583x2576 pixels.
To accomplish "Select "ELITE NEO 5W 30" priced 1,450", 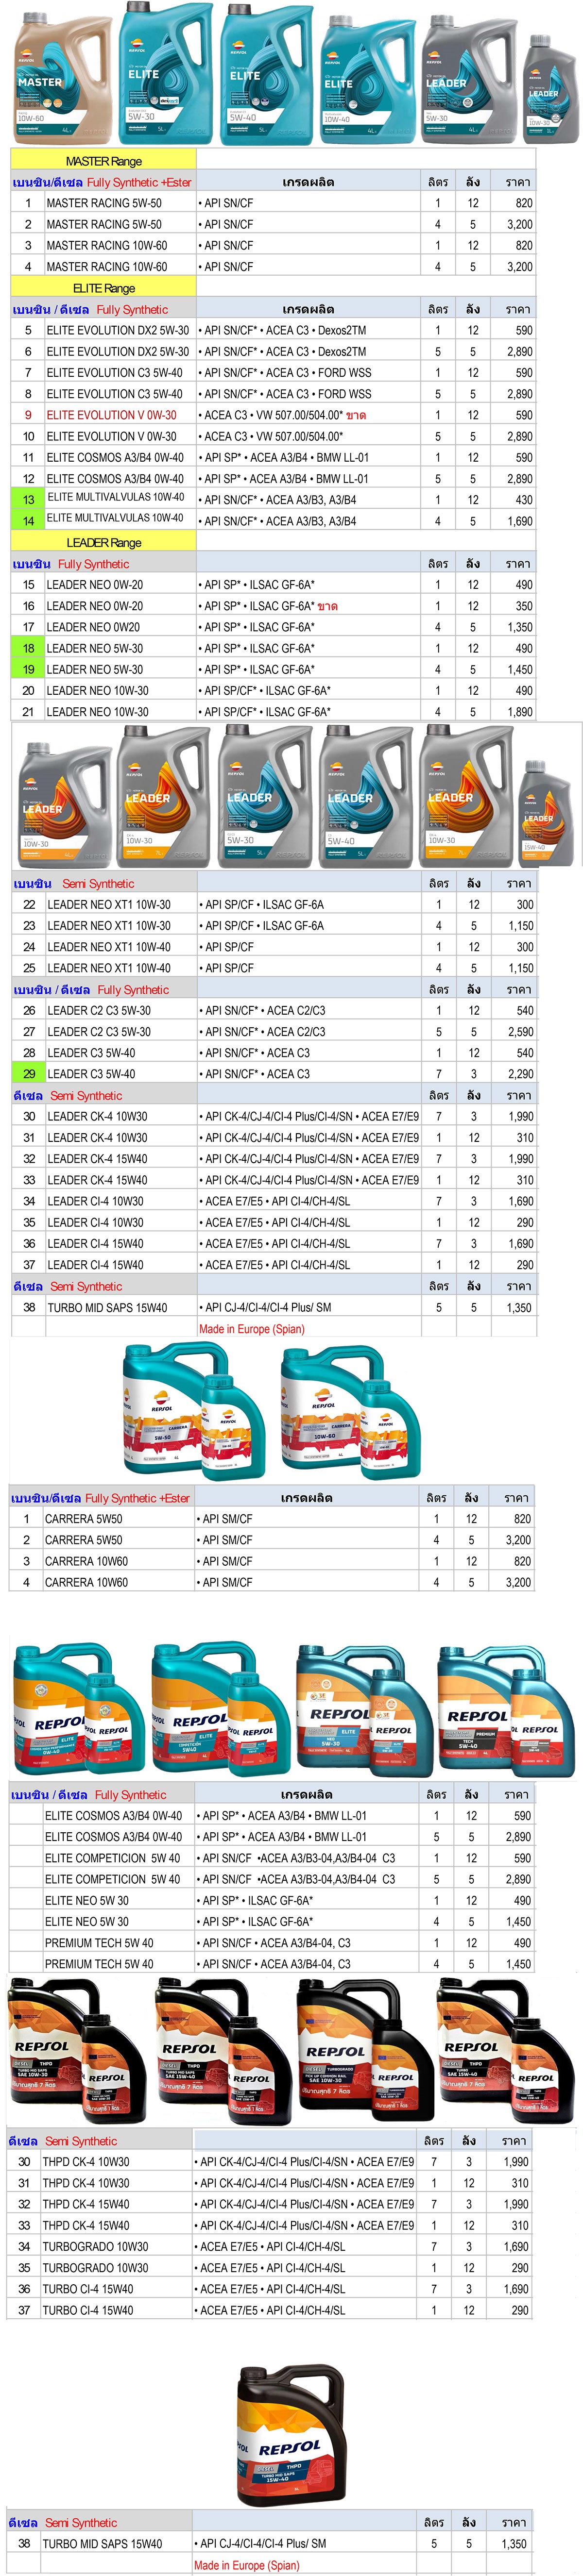I will click(87, 1921).
